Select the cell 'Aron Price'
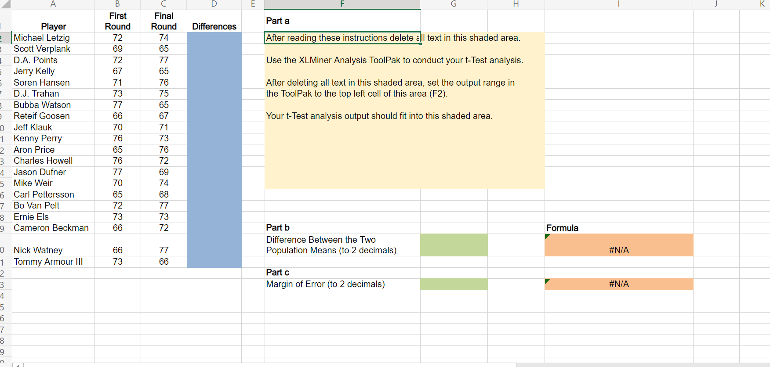 pos(53,150)
